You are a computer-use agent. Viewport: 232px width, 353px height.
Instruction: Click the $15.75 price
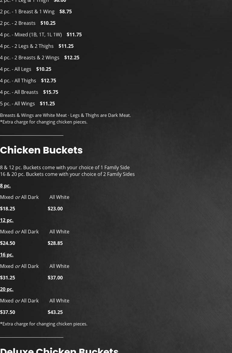pos(51,92)
